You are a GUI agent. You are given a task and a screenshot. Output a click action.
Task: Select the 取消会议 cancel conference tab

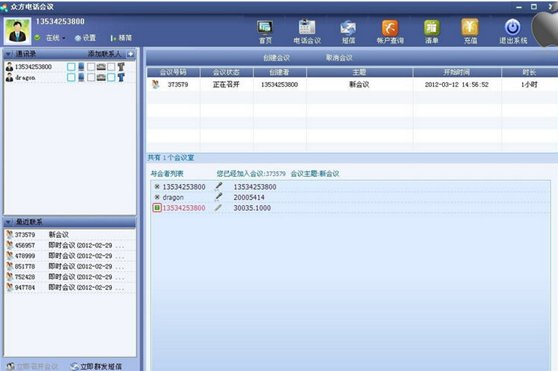pyautogui.click(x=339, y=58)
